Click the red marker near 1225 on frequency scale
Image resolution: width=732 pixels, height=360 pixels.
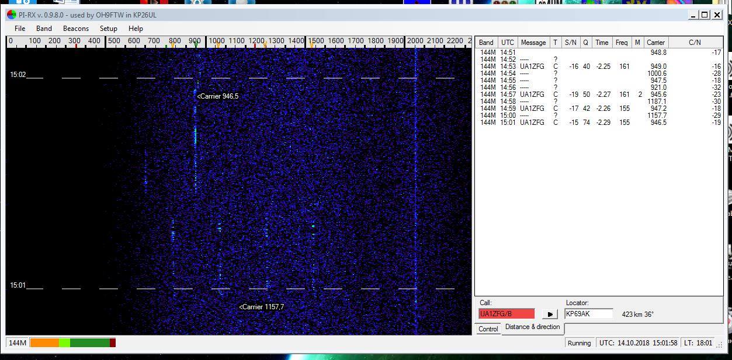(255, 45)
